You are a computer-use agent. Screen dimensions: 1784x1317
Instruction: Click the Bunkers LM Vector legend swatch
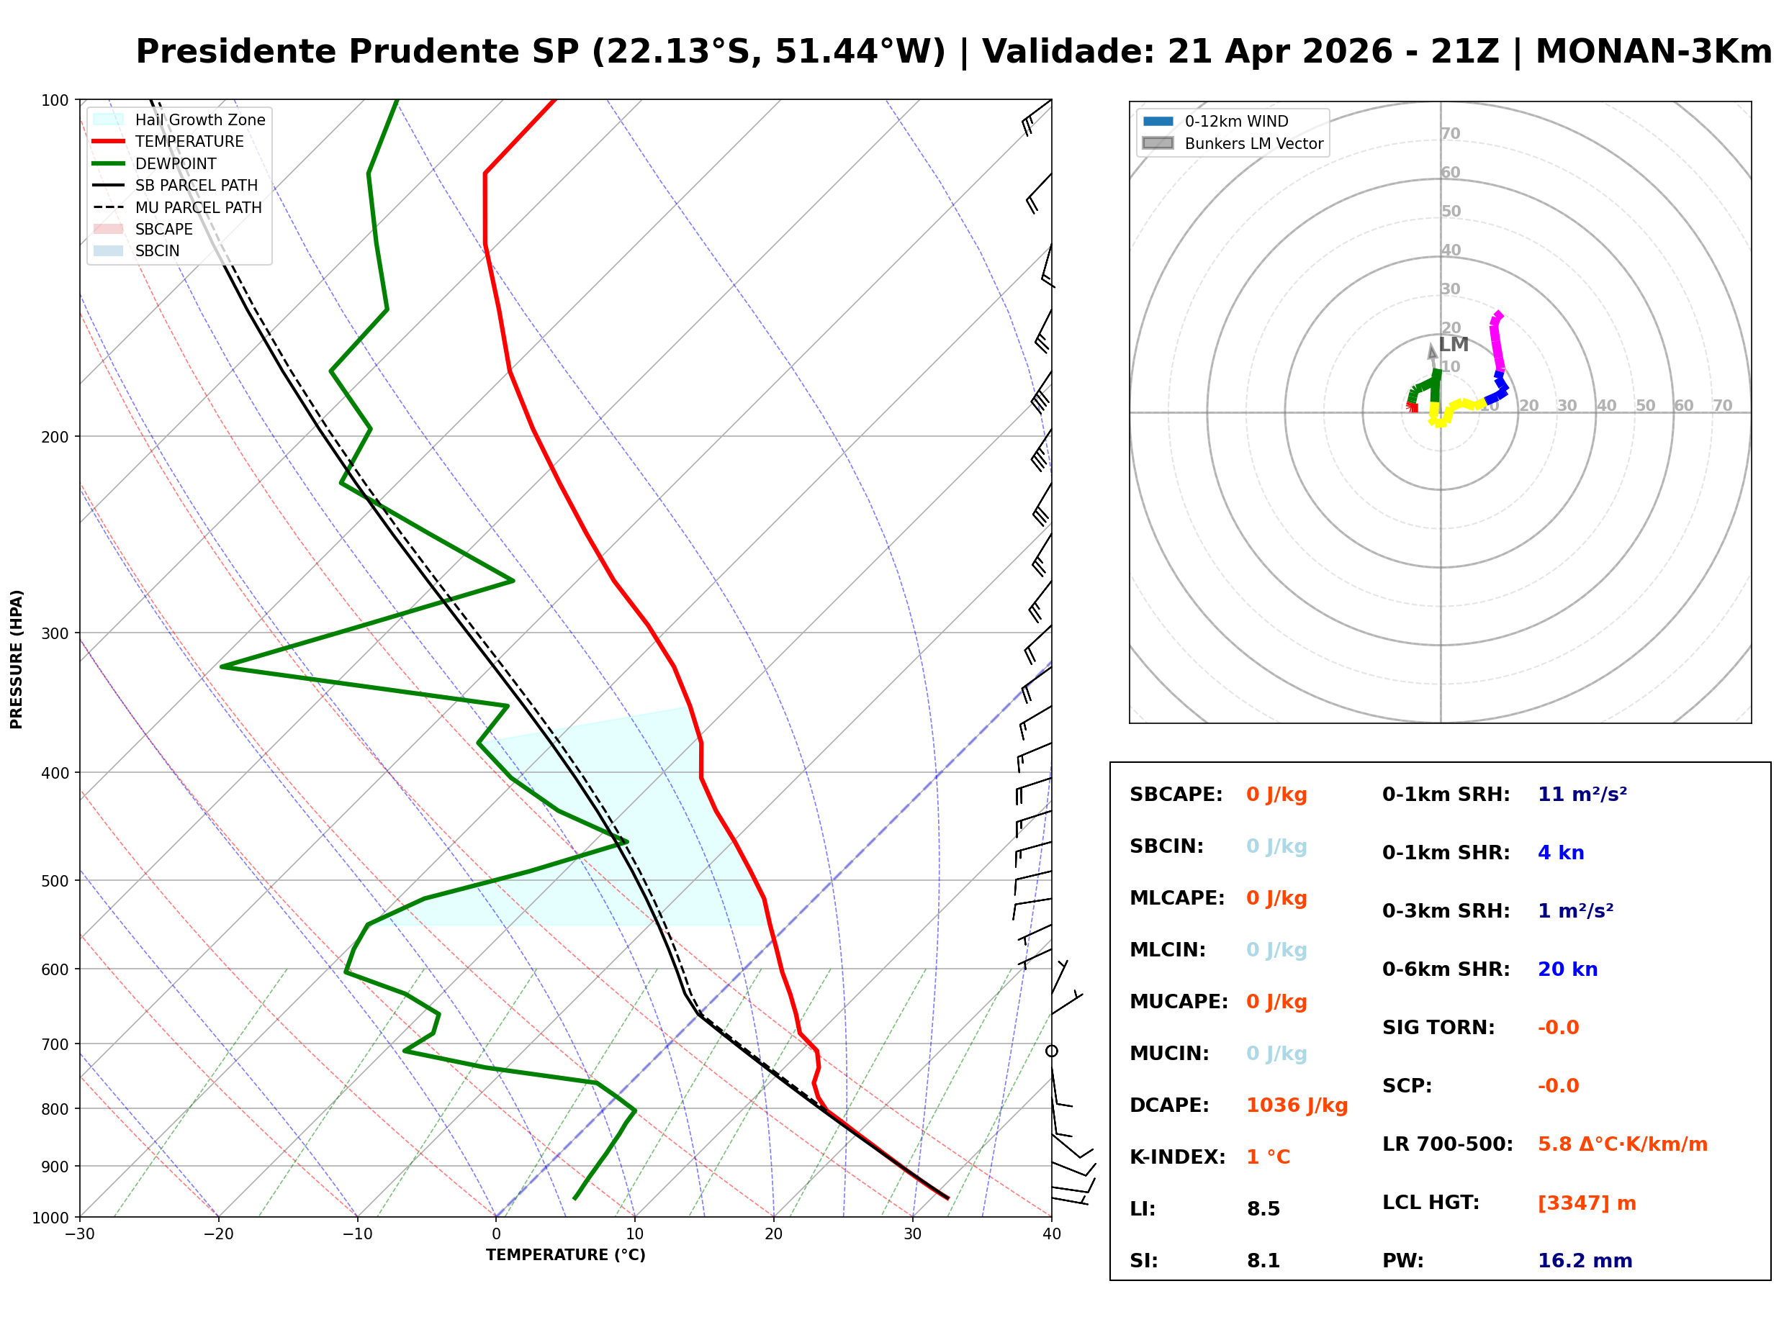(1159, 143)
